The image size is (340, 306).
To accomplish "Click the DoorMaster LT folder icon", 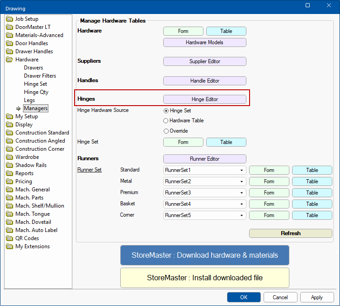I will pos(9,27).
